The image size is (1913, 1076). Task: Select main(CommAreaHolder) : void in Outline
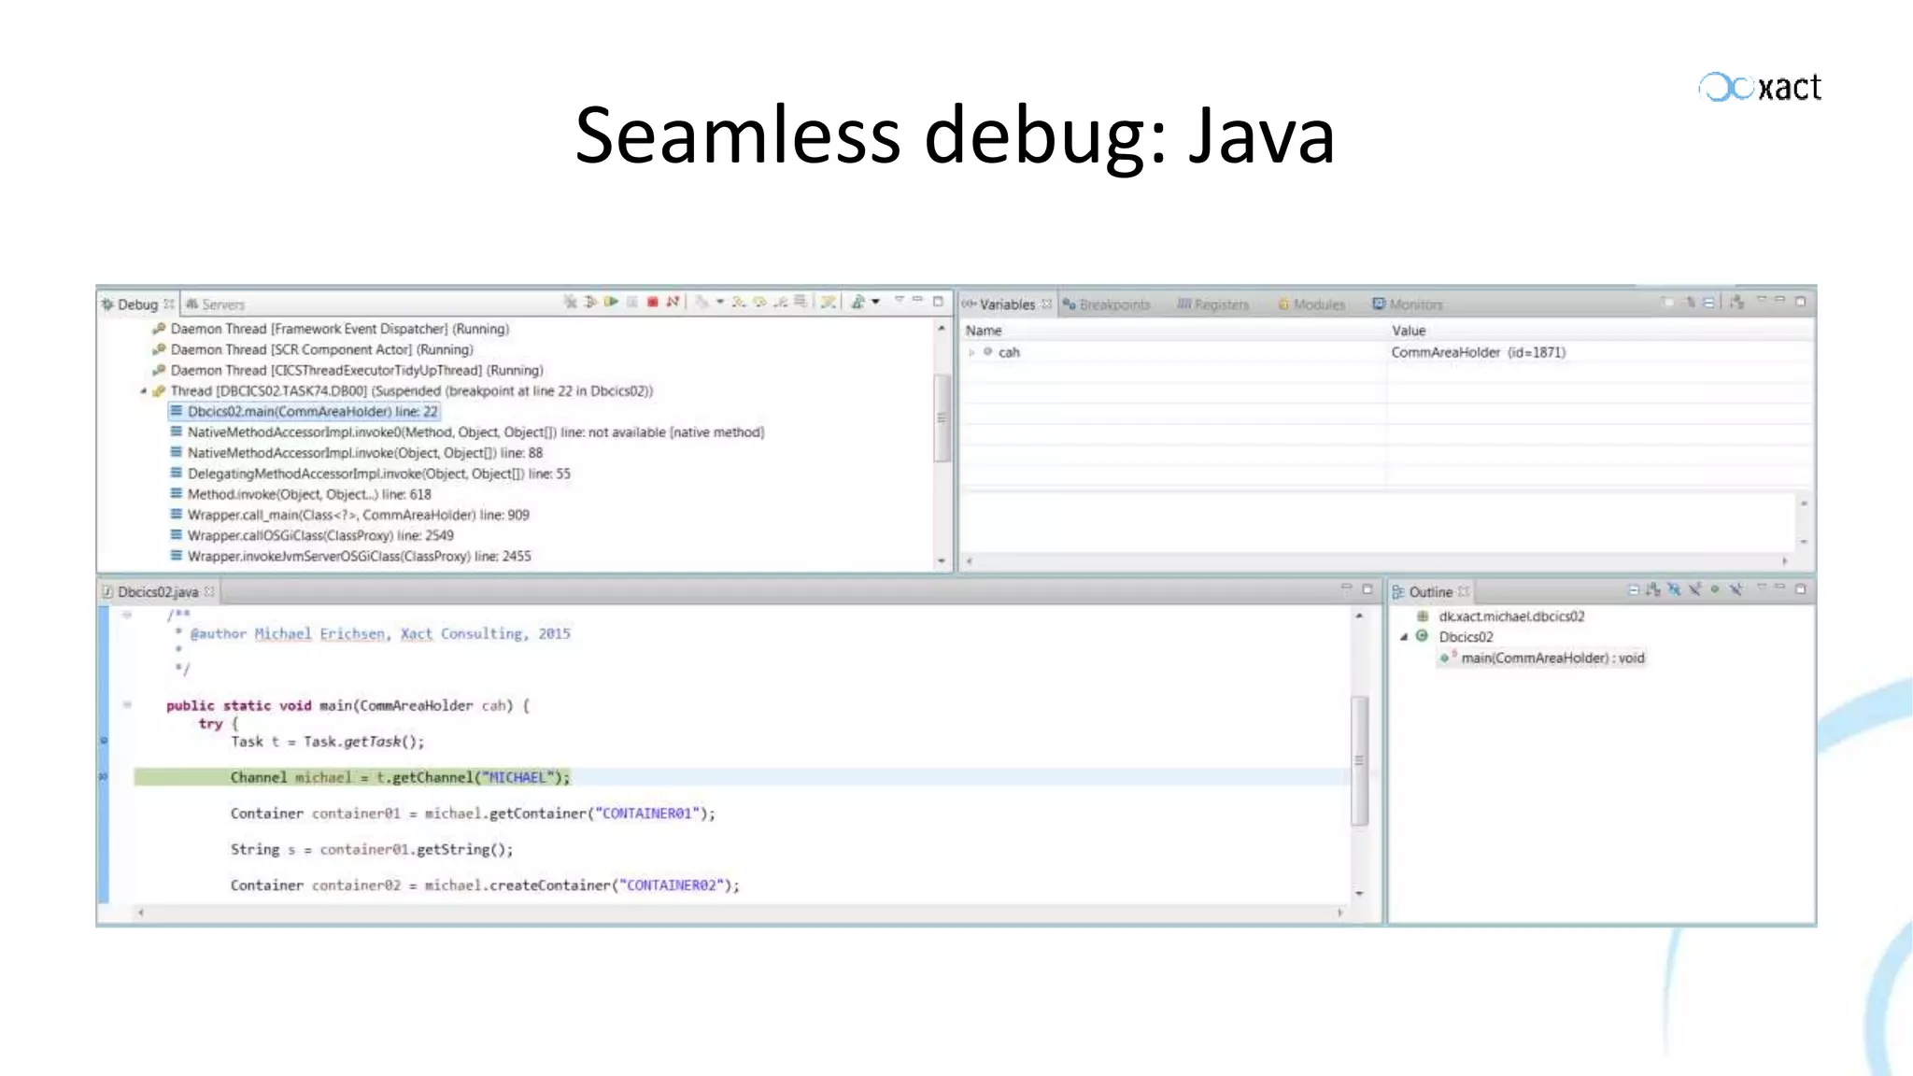pyautogui.click(x=1542, y=658)
